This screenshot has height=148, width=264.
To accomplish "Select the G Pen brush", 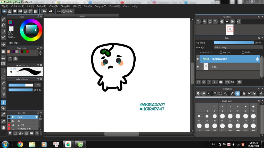I will pos(23,125).
